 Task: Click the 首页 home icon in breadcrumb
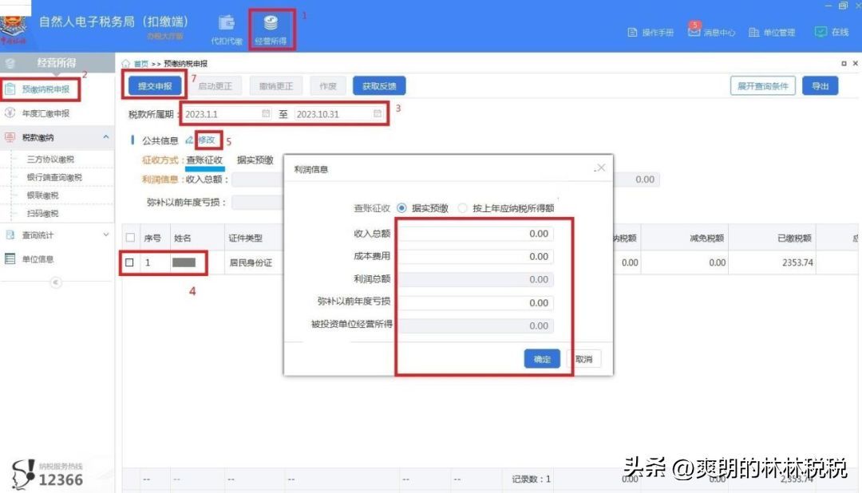click(x=126, y=61)
